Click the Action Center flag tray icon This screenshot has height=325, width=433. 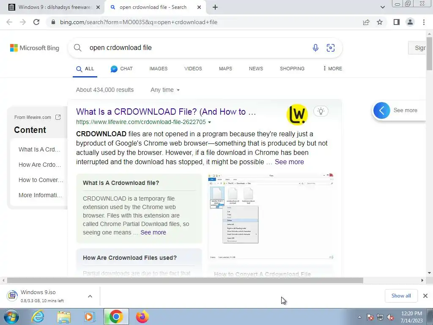click(x=370, y=317)
